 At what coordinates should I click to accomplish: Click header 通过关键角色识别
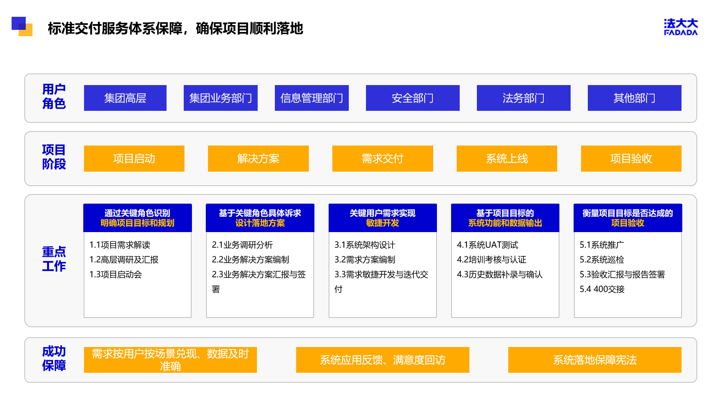(x=137, y=213)
